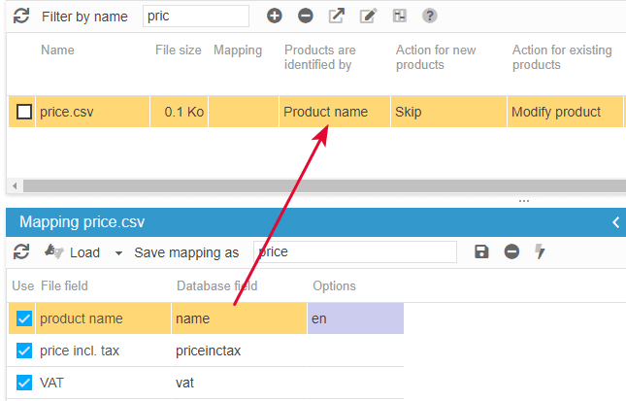Open the name database field cell
This screenshot has height=401, width=626.
238,318
